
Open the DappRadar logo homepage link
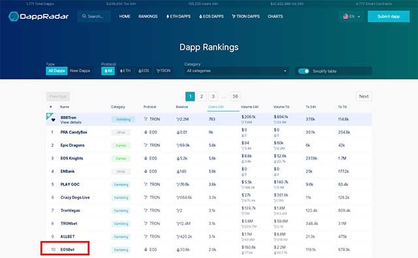click(39, 16)
